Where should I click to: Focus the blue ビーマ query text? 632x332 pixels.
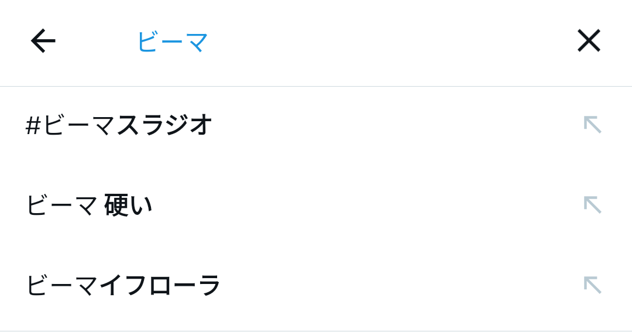pyautogui.click(x=173, y=42)
